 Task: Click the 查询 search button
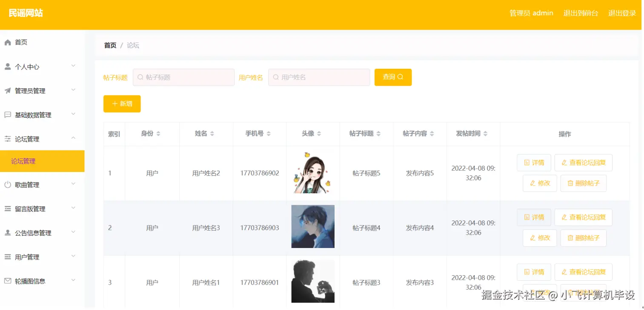click(393, 77)
